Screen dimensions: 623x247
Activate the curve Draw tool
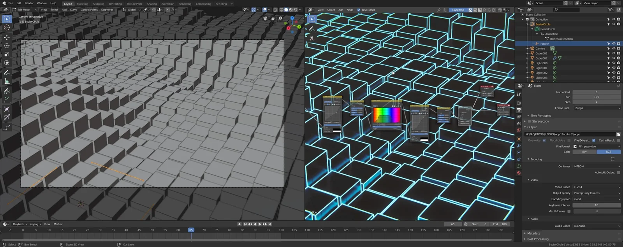tap(7, 91)
